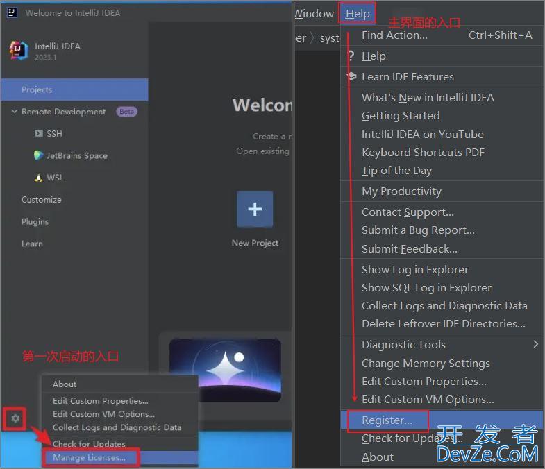Screen dimensions: 545x469
Task: Click the IntelliJ IDEA logo in sidebar
Action: point(19,51)
